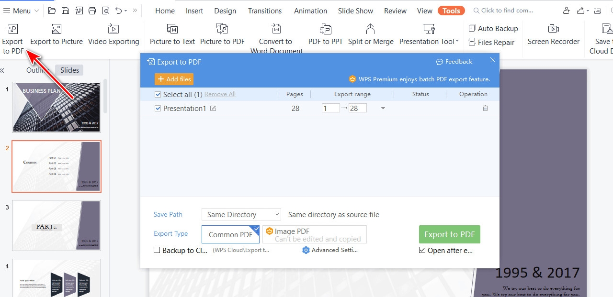
Task: Click the slide panel vertical scrollbar
Action: coord(105,96)
